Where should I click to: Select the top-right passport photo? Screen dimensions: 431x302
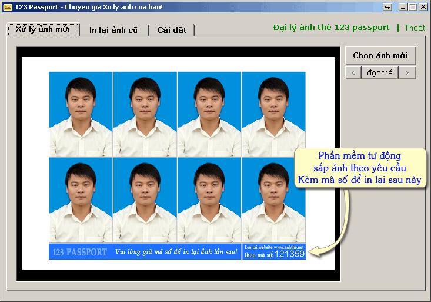pyautogui.click(x=273, y=114)
